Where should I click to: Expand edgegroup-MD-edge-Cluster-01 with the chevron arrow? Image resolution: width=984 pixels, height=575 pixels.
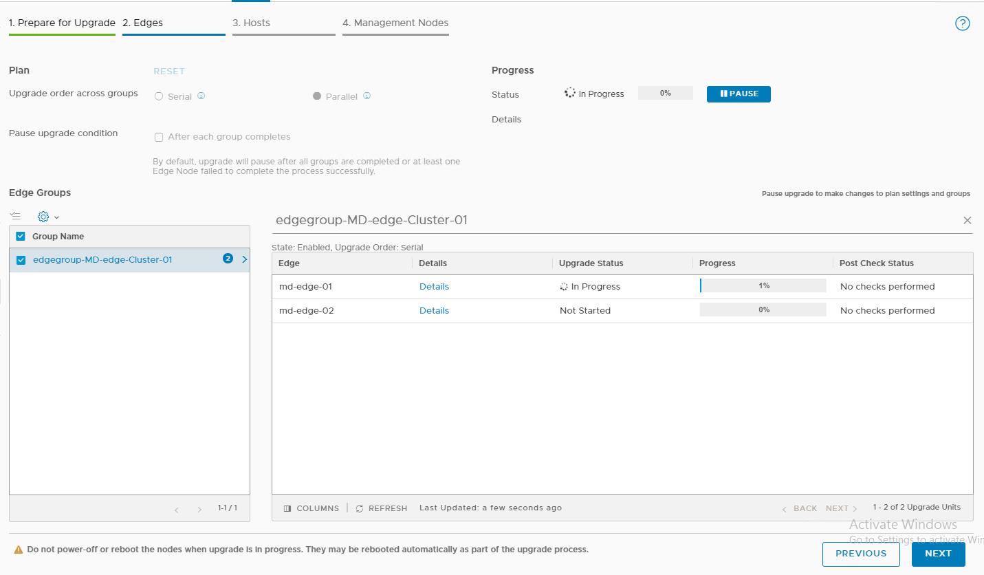coord(244,259)
